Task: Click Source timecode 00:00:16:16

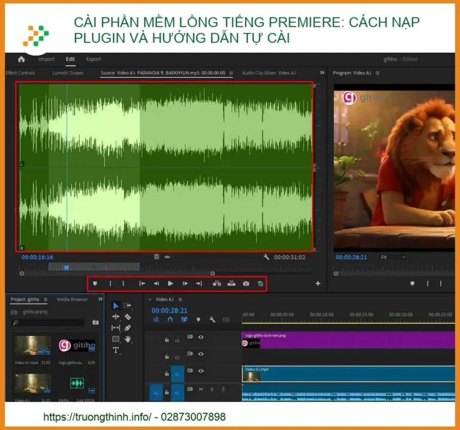Action: pyautogui.click(x=37, y=258)
